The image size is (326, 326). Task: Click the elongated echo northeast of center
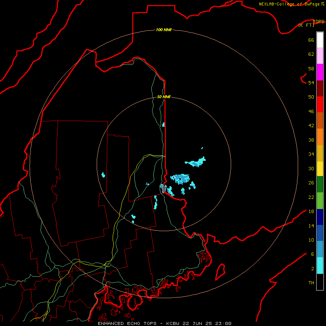coord(196,162)
